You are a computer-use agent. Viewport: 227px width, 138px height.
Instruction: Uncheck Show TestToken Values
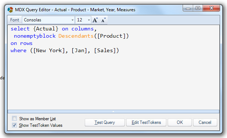coord(14,125)
